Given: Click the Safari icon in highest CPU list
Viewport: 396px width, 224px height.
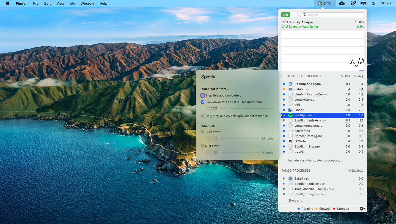Looking at the screenshot, I should coord(290,89).
